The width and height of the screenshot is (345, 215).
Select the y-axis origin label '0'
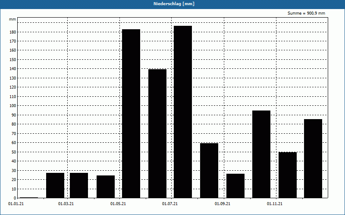[15, 198]
